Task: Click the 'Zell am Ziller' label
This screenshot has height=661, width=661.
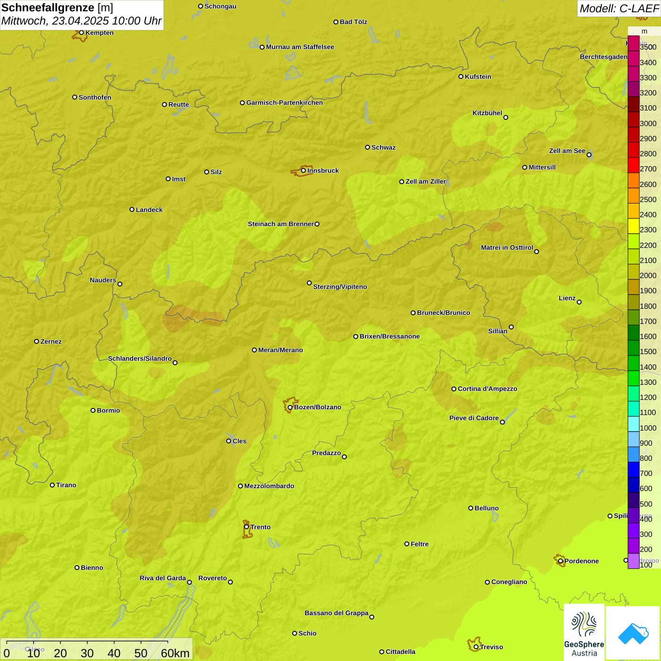Action: tap(426, 181)
